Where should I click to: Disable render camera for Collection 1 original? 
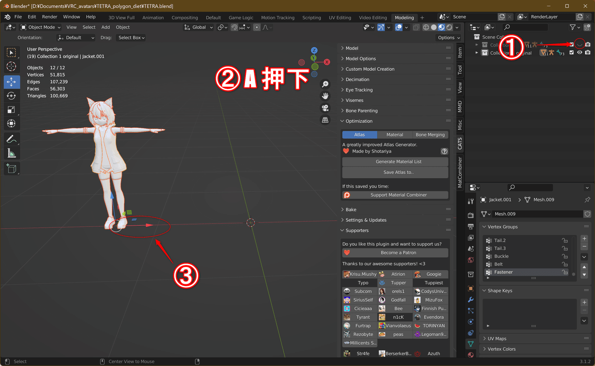pos(588,52)
